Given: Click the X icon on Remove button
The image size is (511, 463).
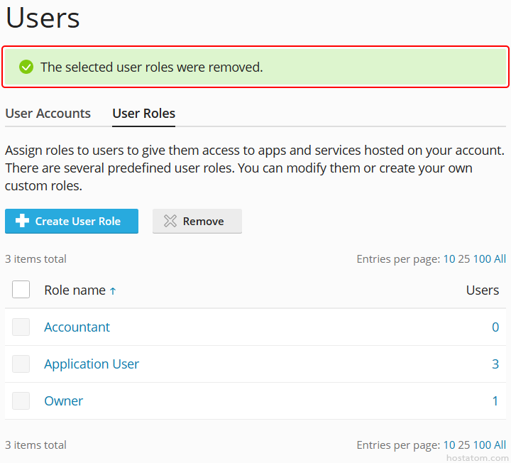Looking at the screenshot, I should 170,221.
